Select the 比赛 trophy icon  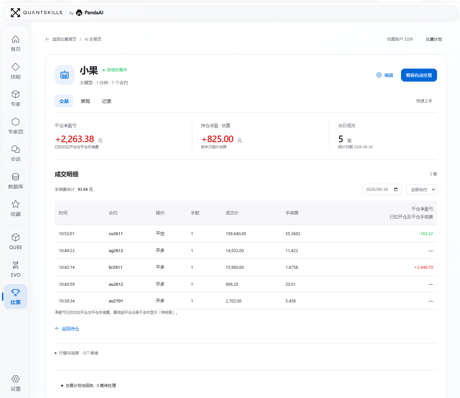point(16,292)
